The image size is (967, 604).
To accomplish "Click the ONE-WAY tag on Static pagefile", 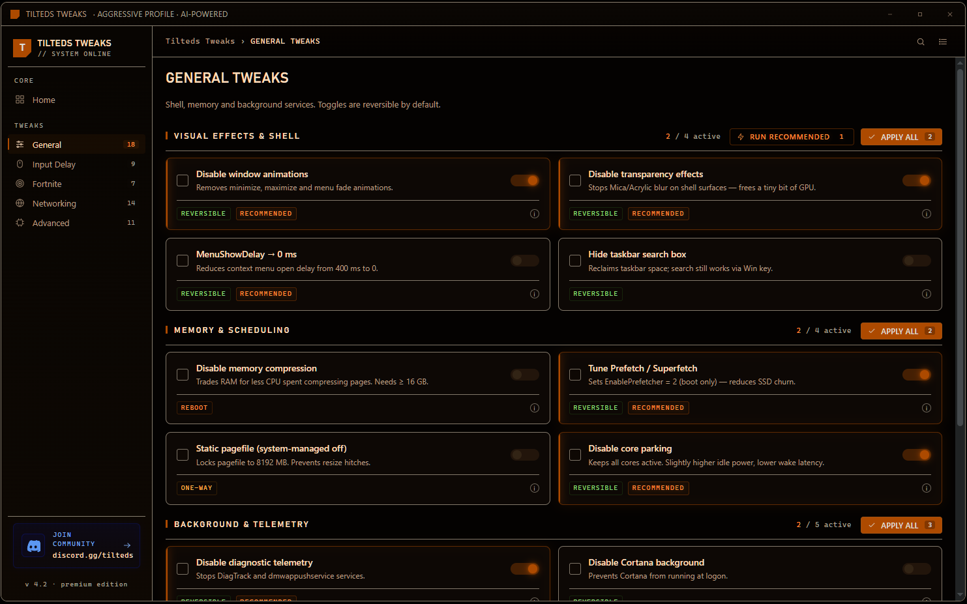I will [x=197, y=488].
